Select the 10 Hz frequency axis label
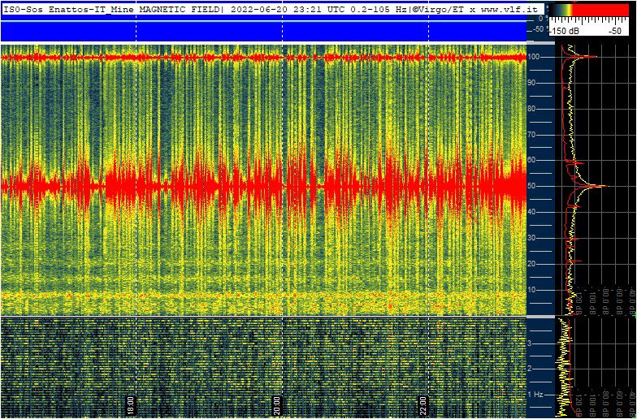Viewport: 637px width, 419px height. (534, 290)
